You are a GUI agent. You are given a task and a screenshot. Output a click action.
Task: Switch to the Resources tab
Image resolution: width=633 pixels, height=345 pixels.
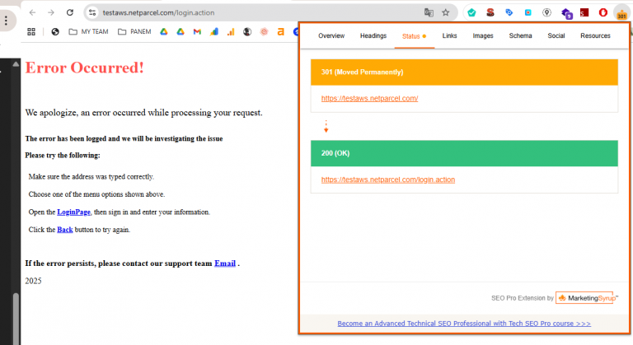(x=595, y=35)
